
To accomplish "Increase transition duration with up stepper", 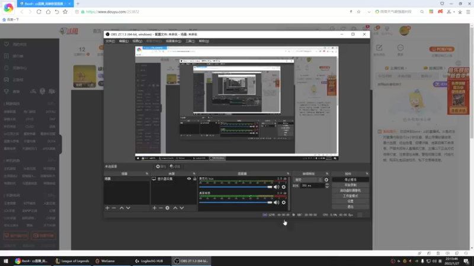I will [327, 184].
